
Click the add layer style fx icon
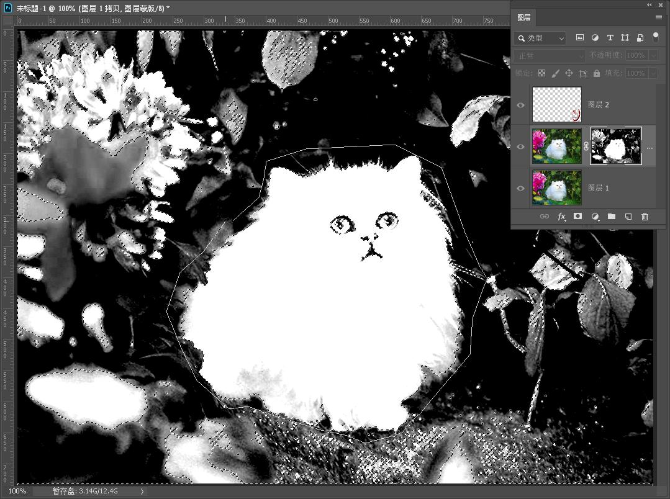(561, 217)
